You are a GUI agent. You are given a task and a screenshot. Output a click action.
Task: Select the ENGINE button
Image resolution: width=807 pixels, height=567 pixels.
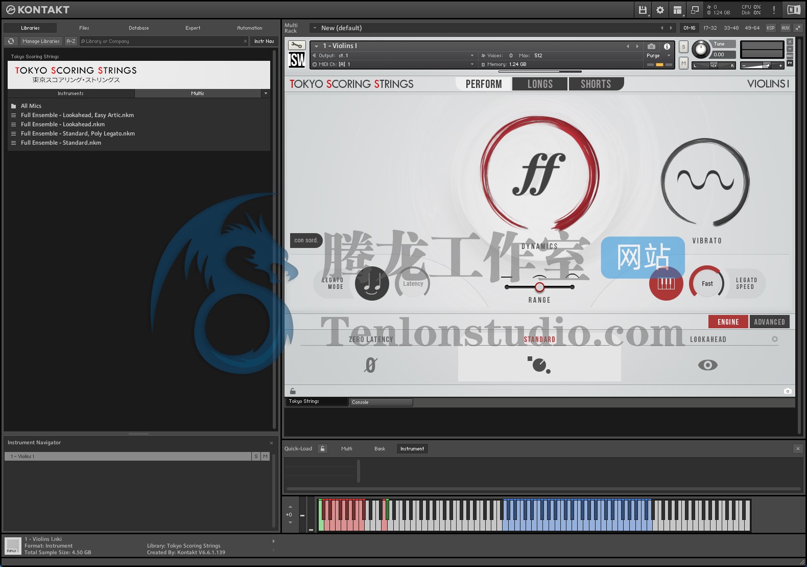click(x=728, y=322)
